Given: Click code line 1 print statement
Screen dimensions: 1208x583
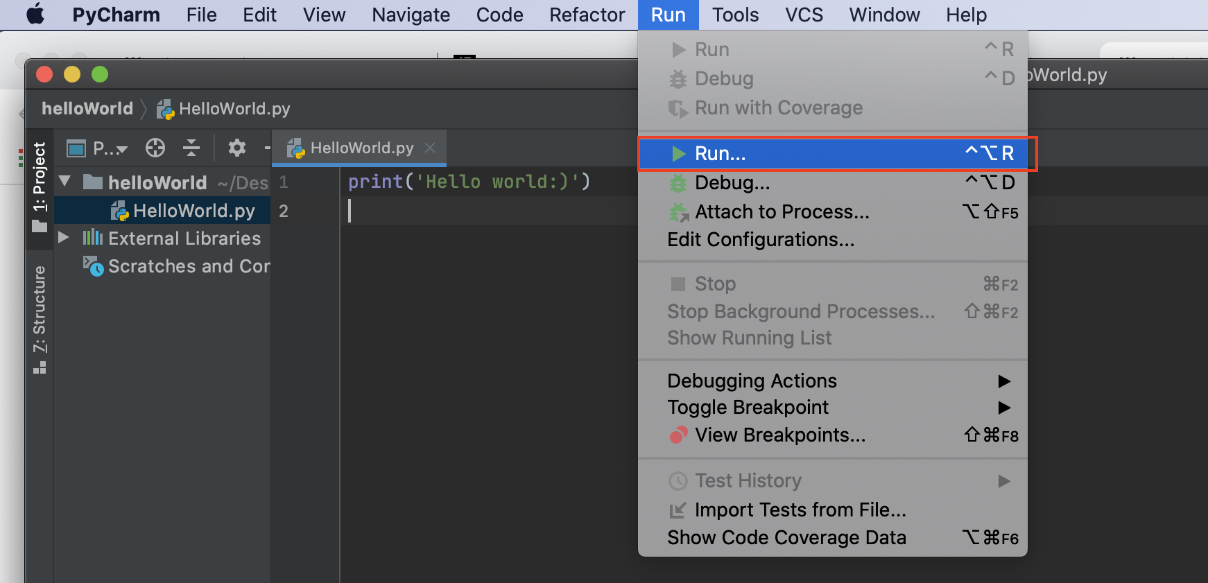Looking at the screenshot, I should click(469, 182).
